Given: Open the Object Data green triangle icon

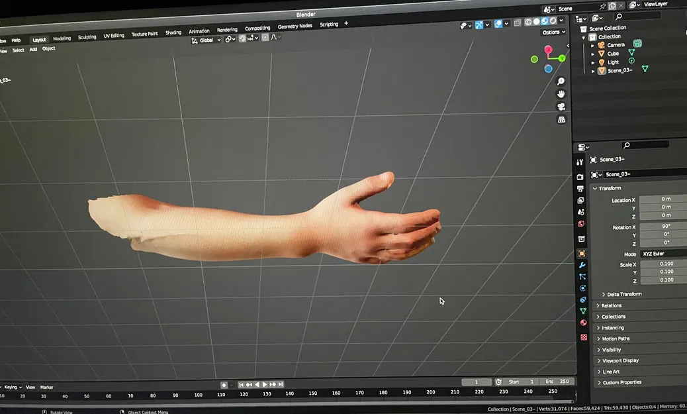Looking at the screenshot, I should (x=583, y=311).
